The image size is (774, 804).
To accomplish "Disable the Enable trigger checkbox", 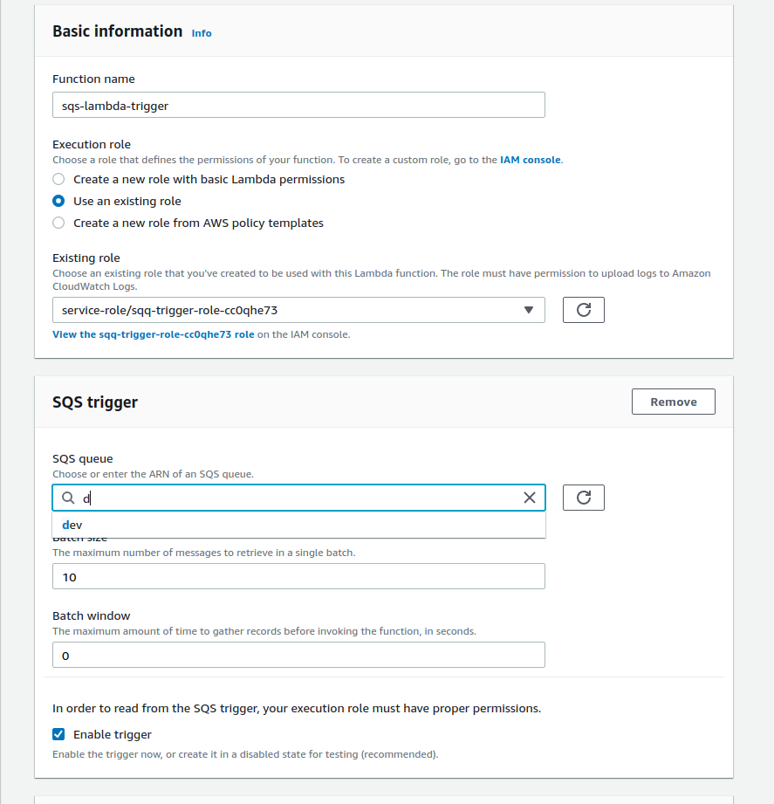I will [x=58, y=734].
